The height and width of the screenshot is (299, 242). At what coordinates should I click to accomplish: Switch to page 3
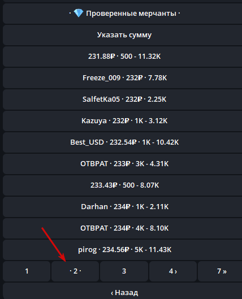[124, 271]
